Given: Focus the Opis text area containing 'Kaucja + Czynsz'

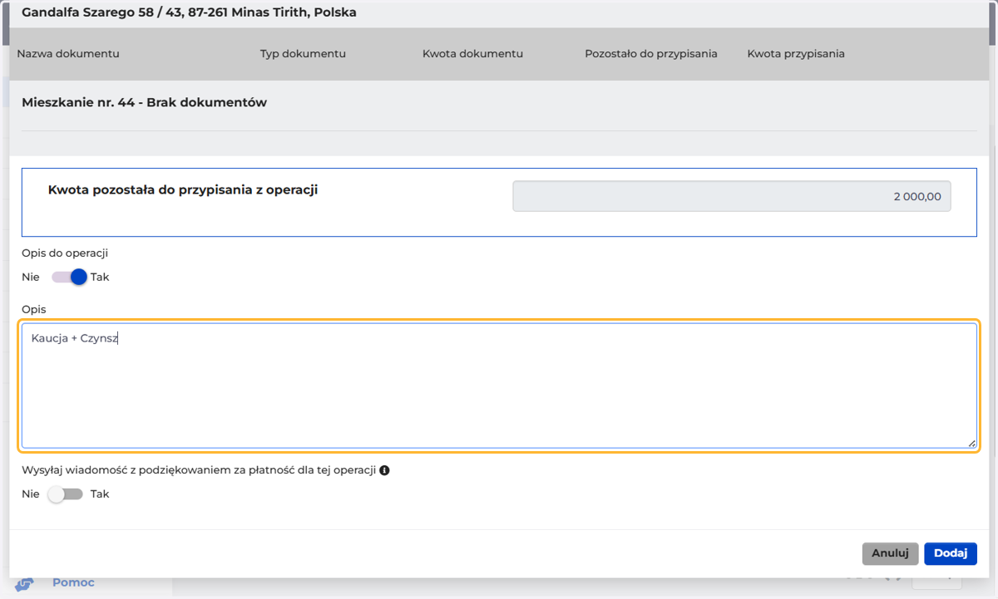Looking at the screenshot, I should 499,385.
